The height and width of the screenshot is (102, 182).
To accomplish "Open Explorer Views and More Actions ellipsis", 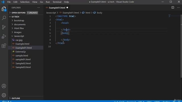I will tap(39, 8).
